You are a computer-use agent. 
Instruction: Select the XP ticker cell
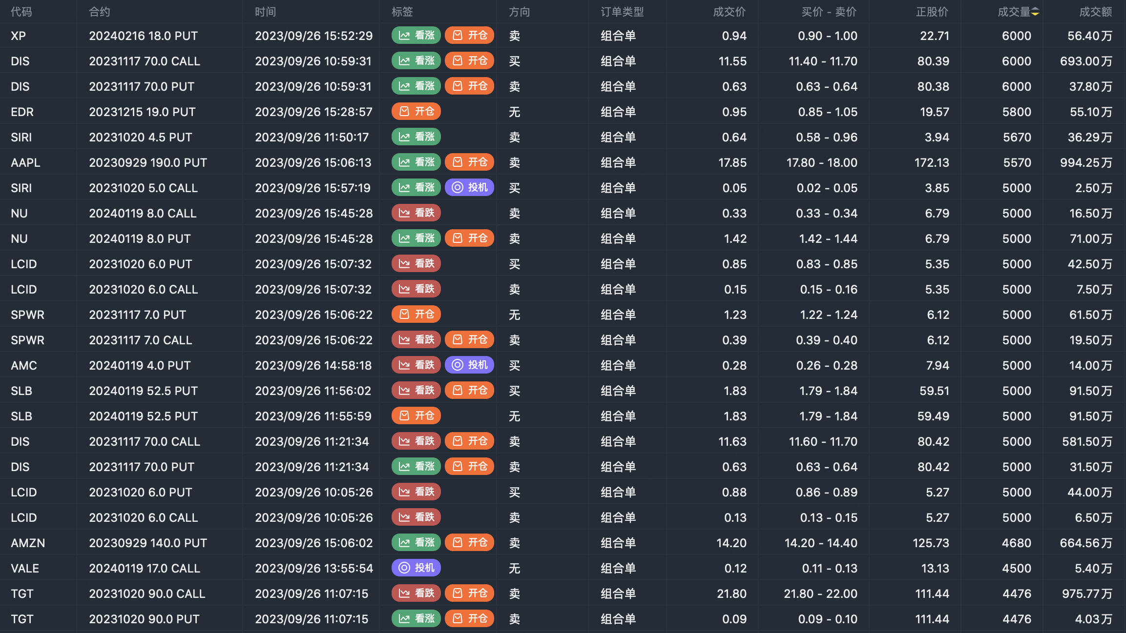pyautogui.click(x=19, y=36)
